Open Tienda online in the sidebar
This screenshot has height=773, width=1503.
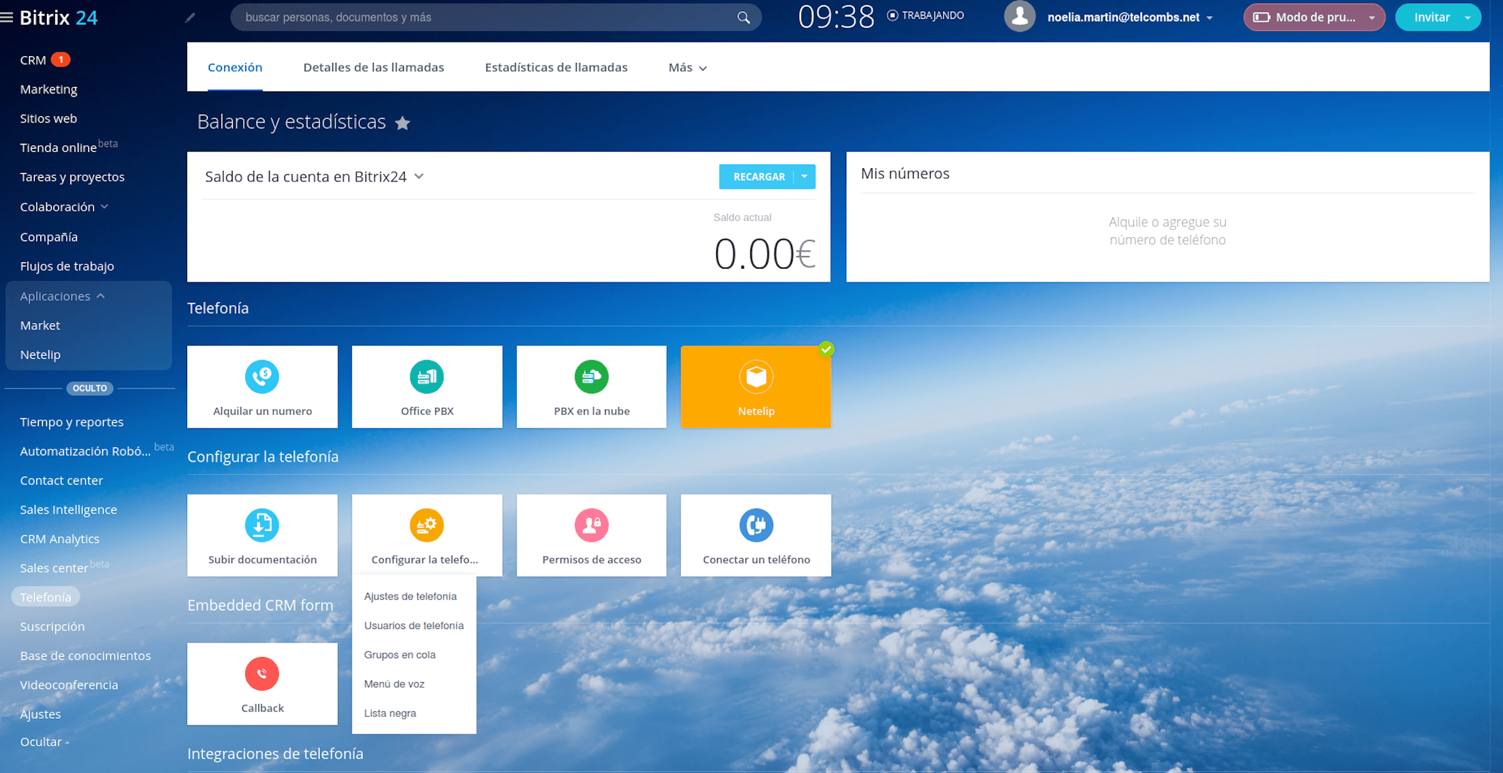tap(58, 148)
